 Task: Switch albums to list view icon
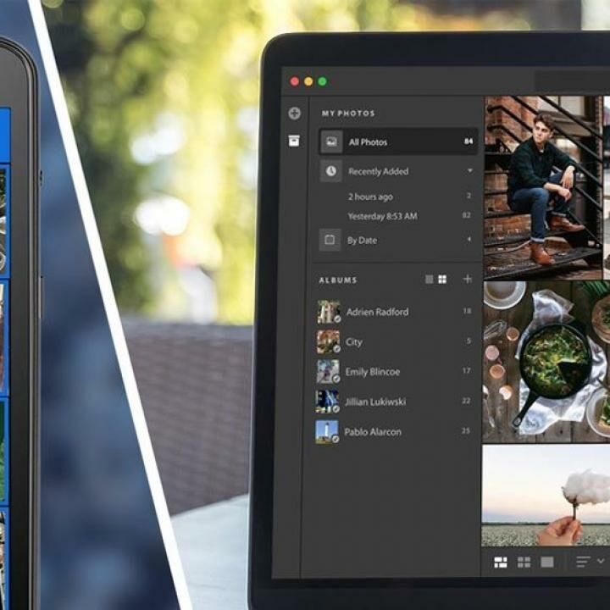pyautogui.click(x=429, y=280)
